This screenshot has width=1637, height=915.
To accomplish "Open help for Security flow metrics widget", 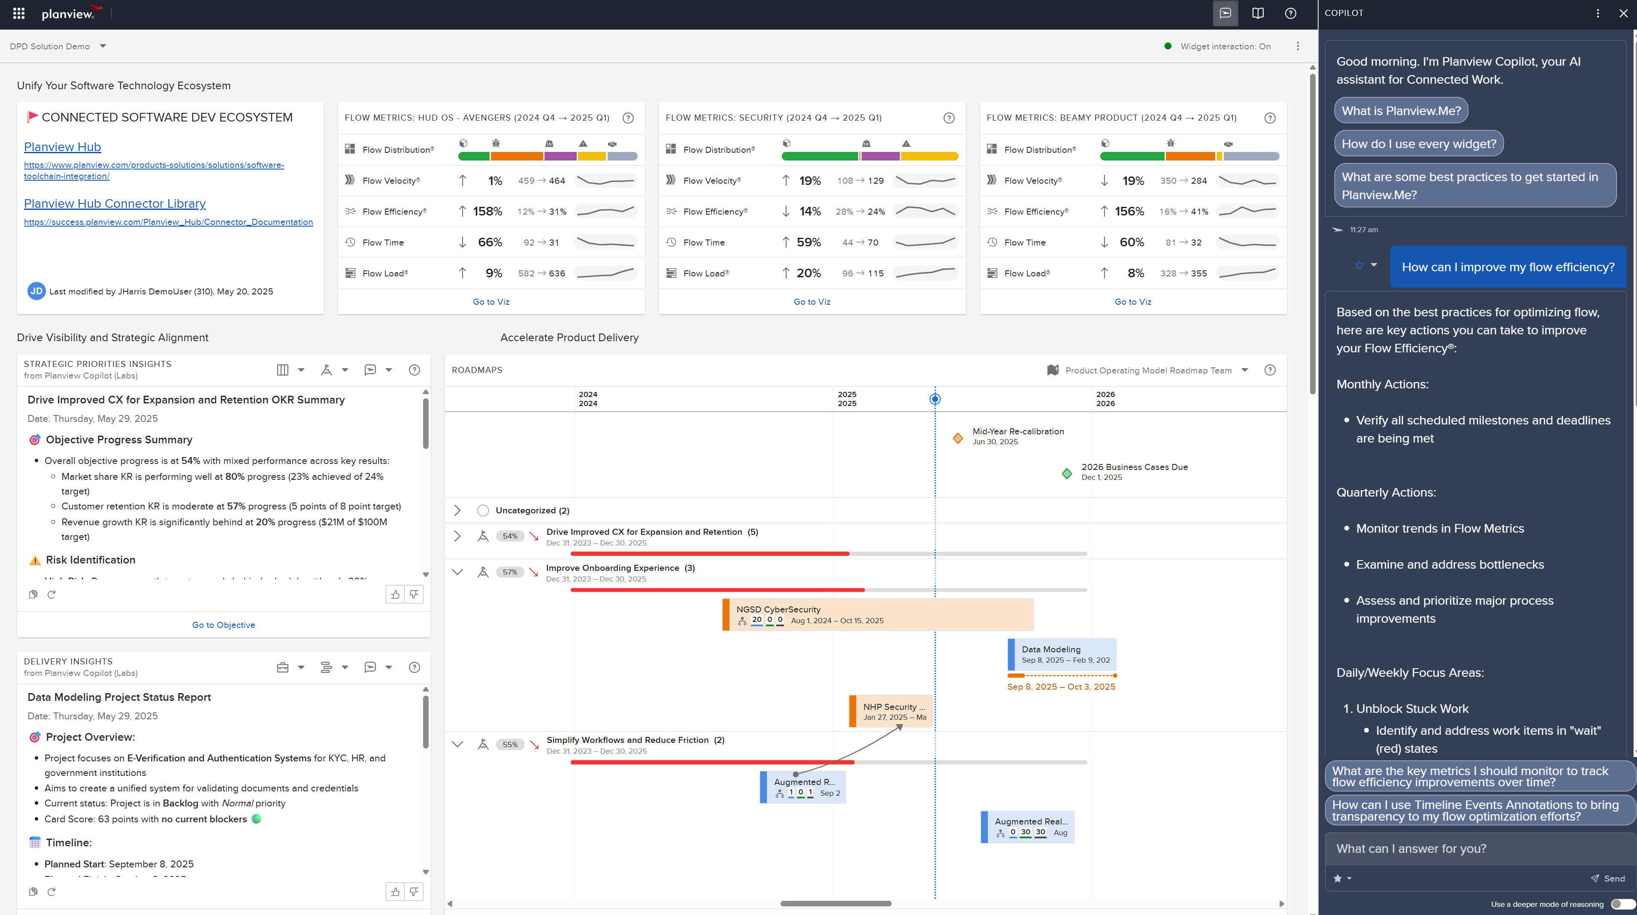I will point(949,118).
